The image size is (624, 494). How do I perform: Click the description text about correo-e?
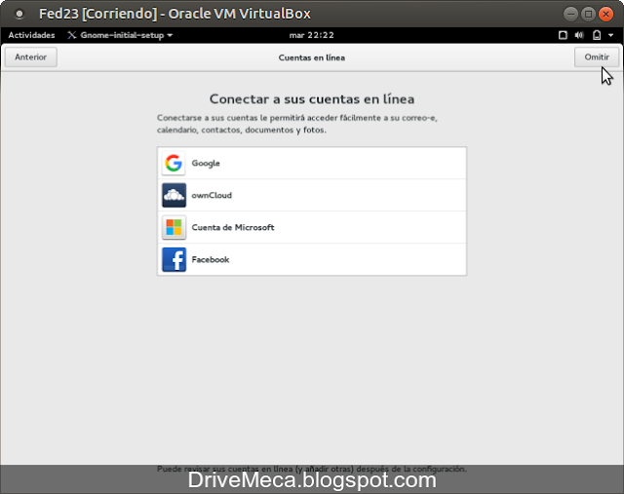point(297,124)
